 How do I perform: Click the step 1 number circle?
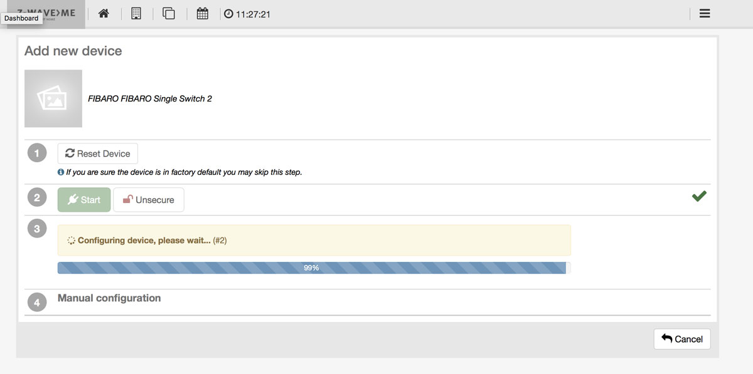[x=37, y=153]
